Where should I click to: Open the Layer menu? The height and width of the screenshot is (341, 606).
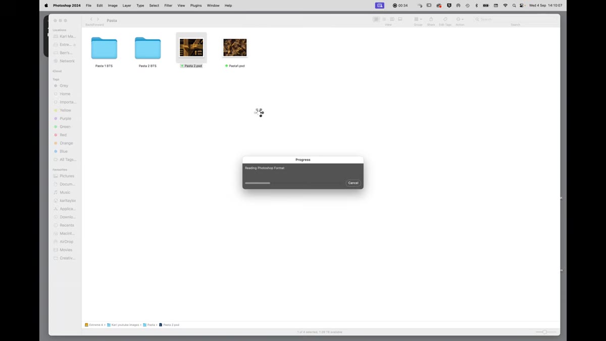(127, 6)
